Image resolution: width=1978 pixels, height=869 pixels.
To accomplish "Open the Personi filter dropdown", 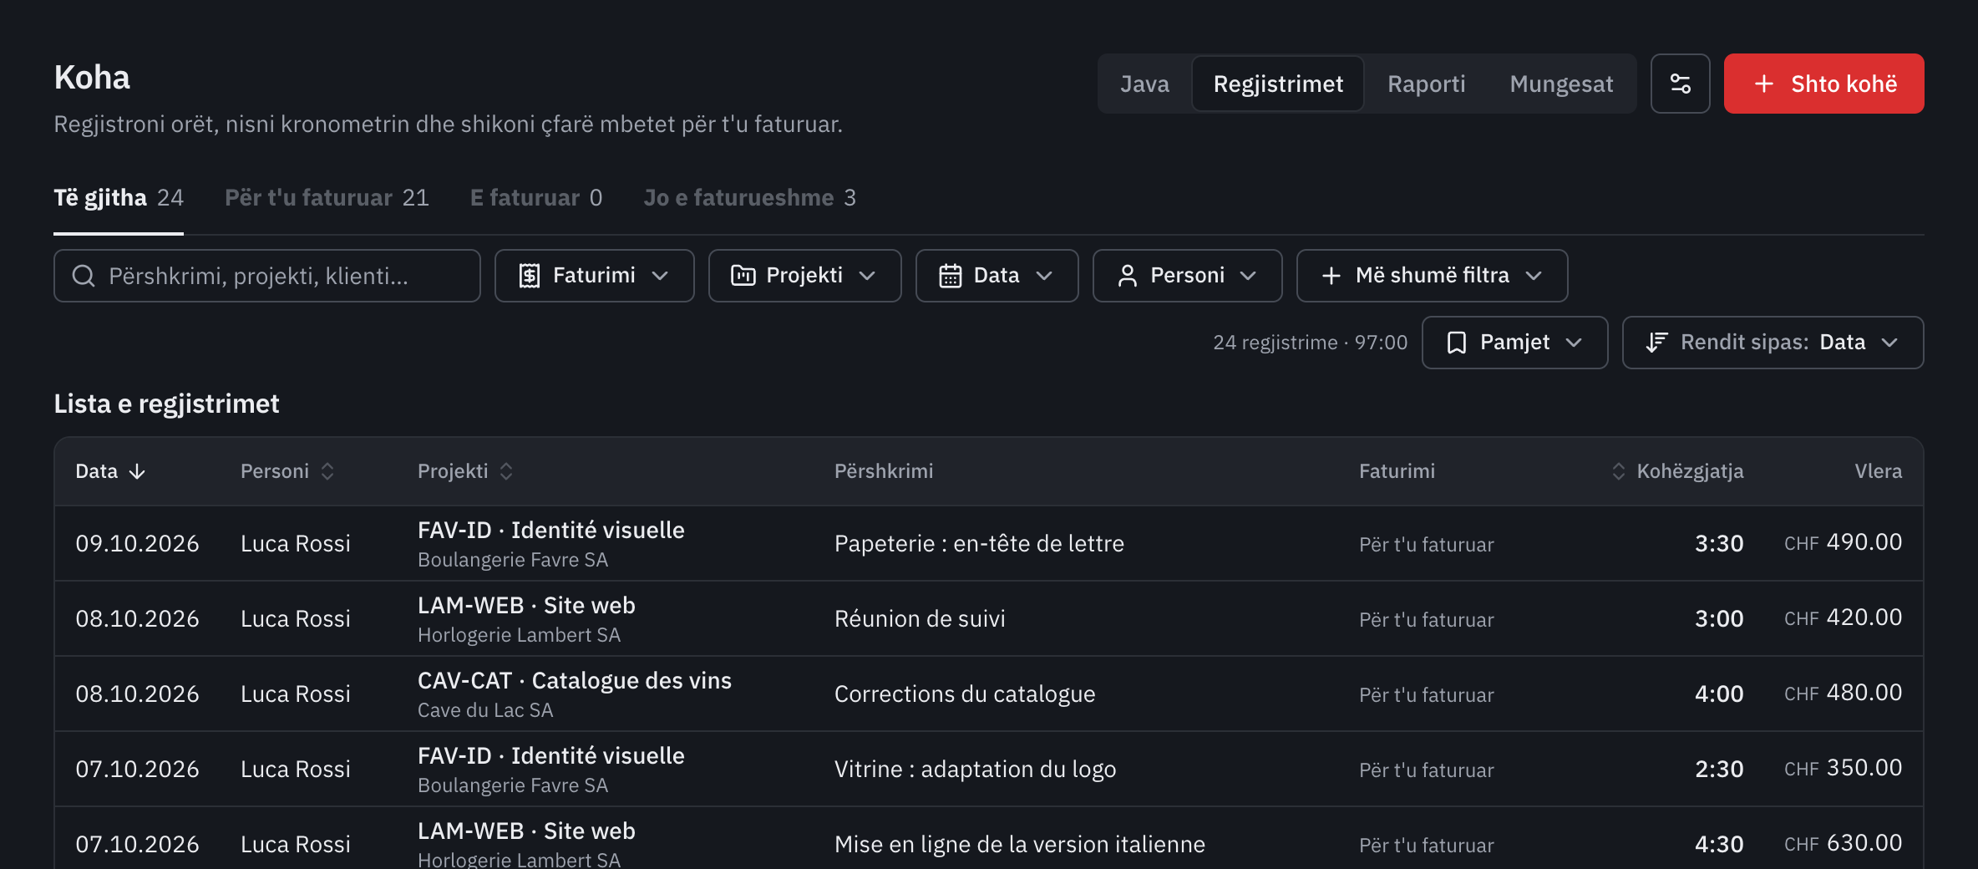I will 1187,276.
